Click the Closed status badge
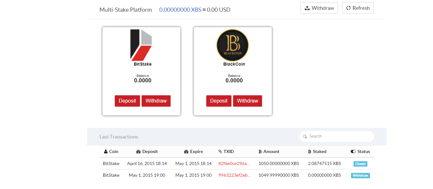The height and width of the screenshot is (189, 433). click(360, 164)
